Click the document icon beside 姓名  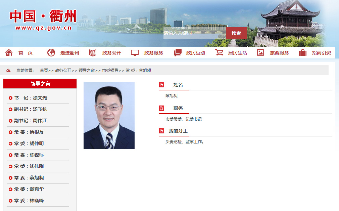click(x=161, y=84)
